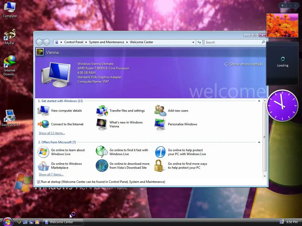This screenshot has height=226, width=302.
Task: Click the Back navigation button
Action: click(x=39, y=42)
